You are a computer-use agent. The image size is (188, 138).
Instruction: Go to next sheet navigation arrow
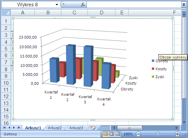(x=14, y=128)
